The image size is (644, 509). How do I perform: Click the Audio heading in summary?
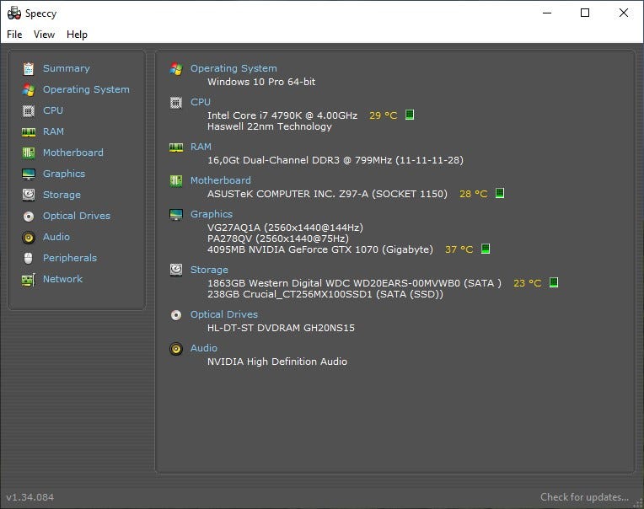click(x=204, y=349)
